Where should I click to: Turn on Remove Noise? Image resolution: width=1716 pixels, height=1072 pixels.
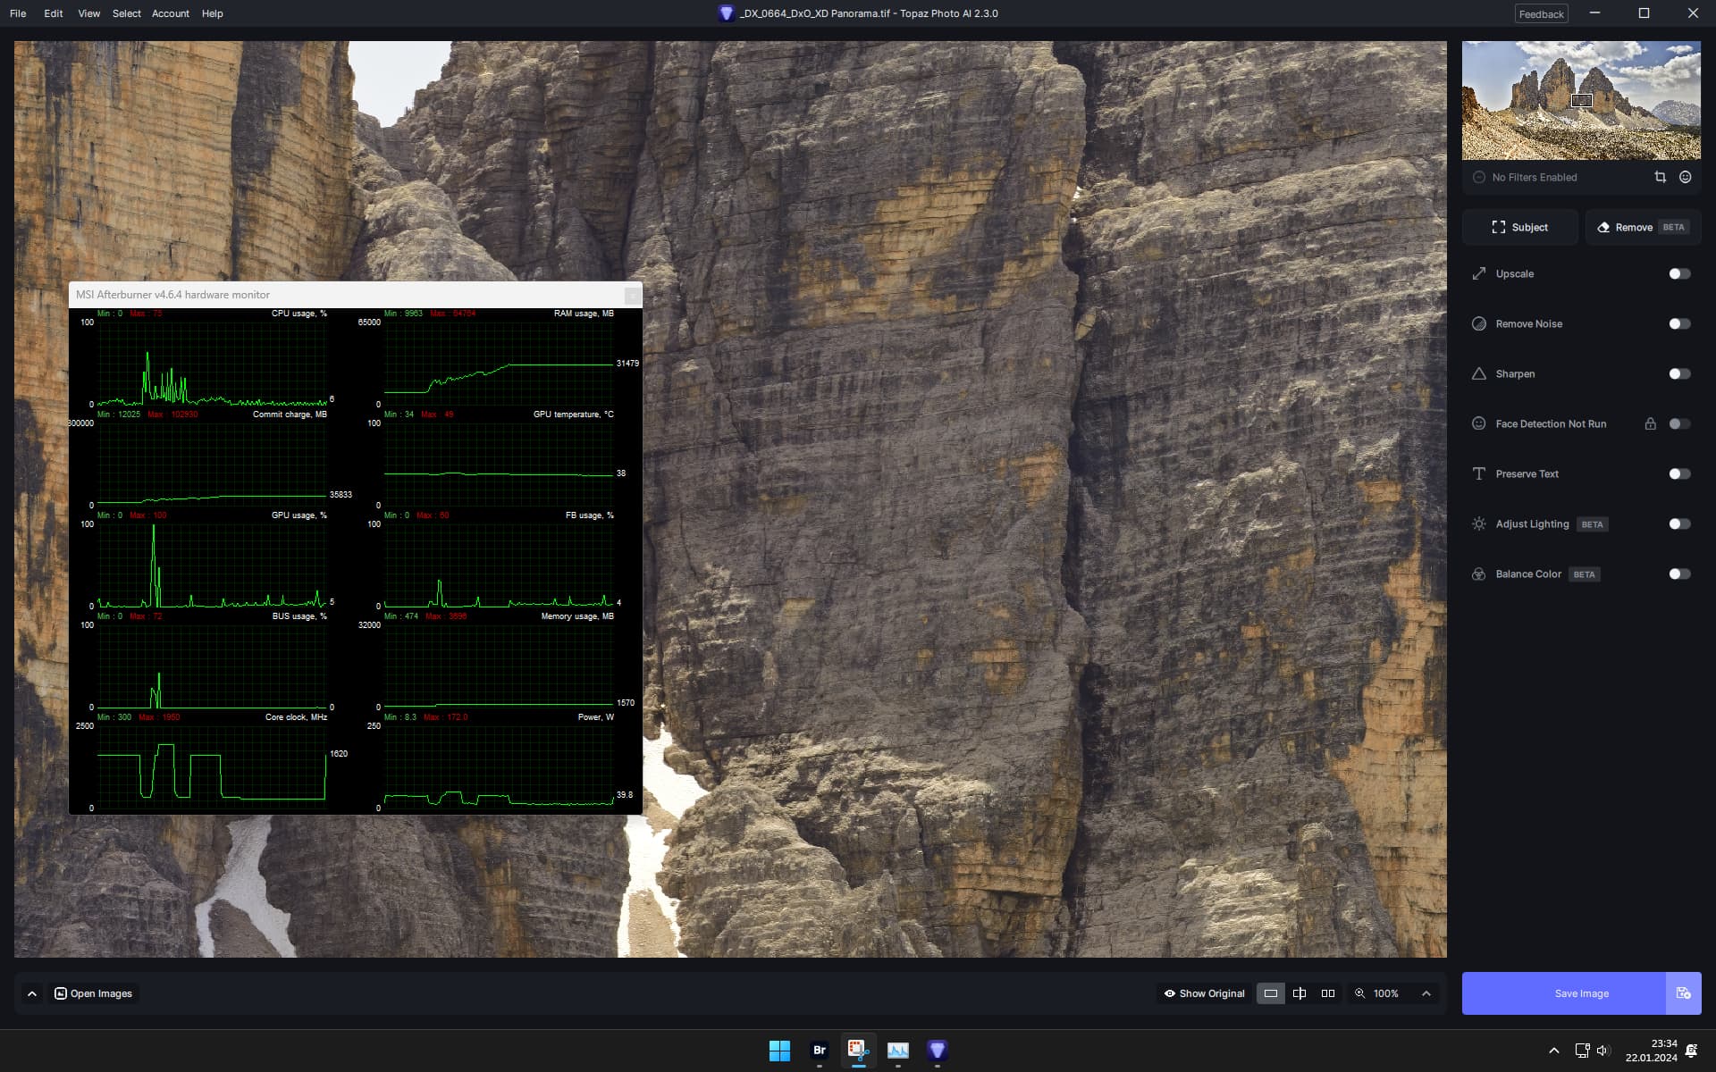1678,323
